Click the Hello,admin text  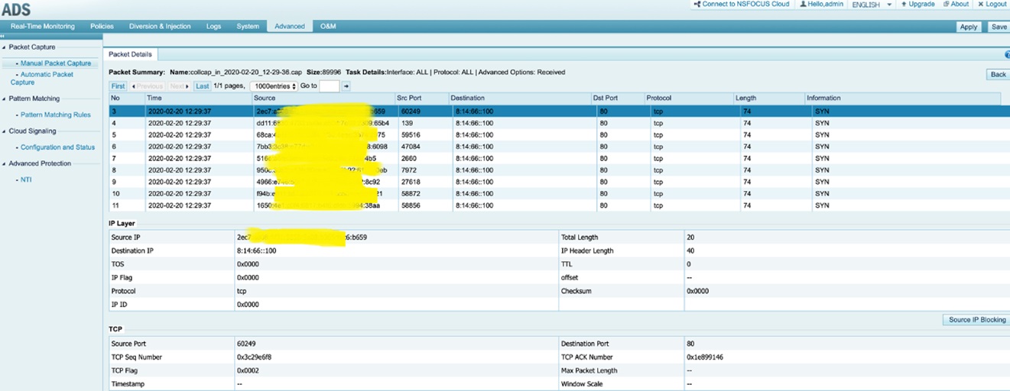coord(827,4)
